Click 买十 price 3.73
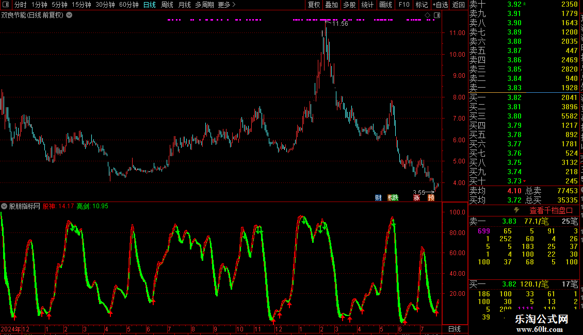This screenshot has width=583, height=335. pos(514,181)
